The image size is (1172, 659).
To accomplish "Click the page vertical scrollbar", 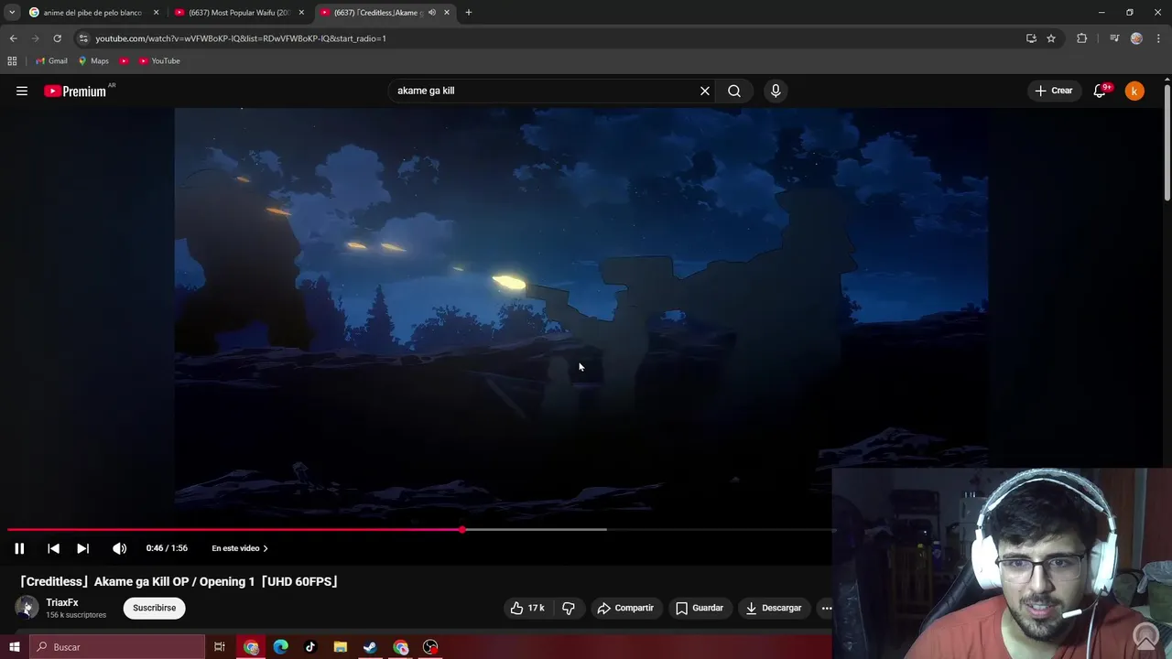I will click(1167, 142).
